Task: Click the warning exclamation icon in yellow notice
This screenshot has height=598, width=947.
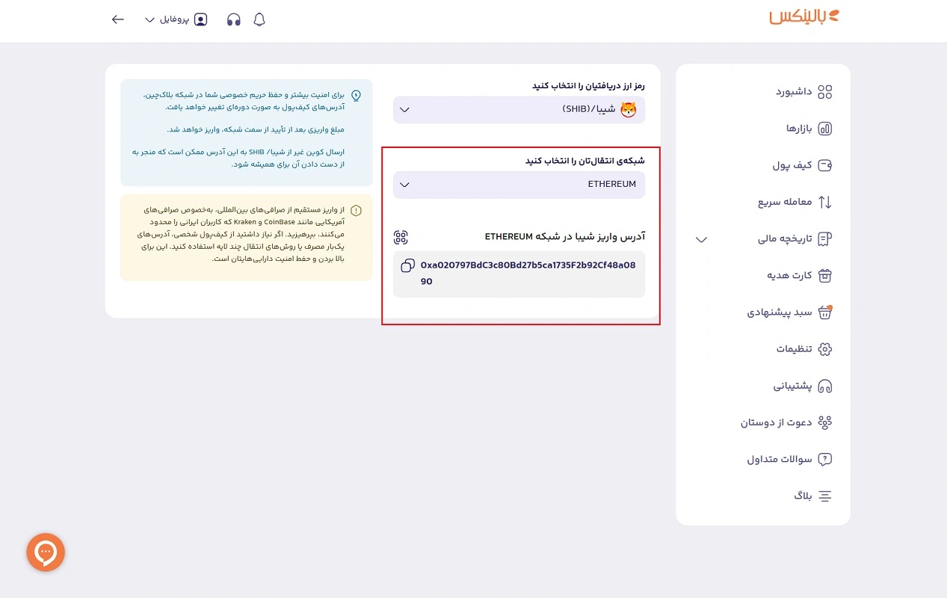Action: point(356,211)
